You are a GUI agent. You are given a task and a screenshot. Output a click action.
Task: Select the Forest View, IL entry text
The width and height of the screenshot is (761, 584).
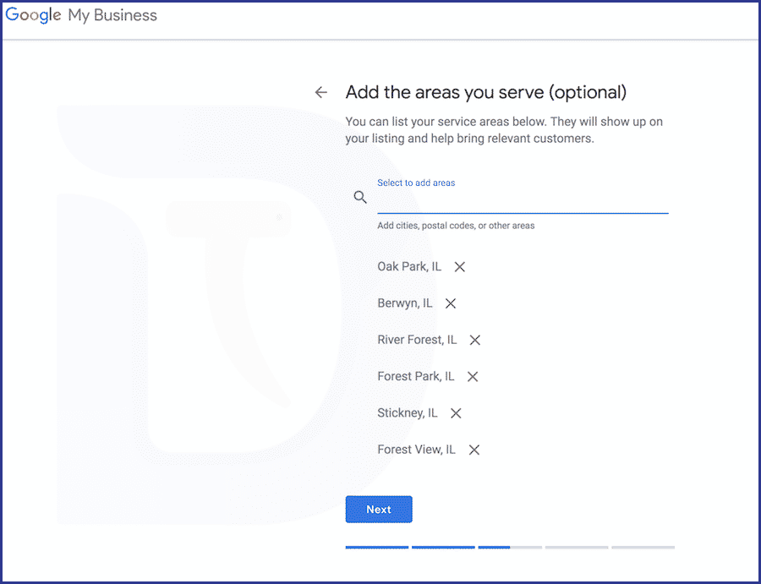[x=416, y=450]
